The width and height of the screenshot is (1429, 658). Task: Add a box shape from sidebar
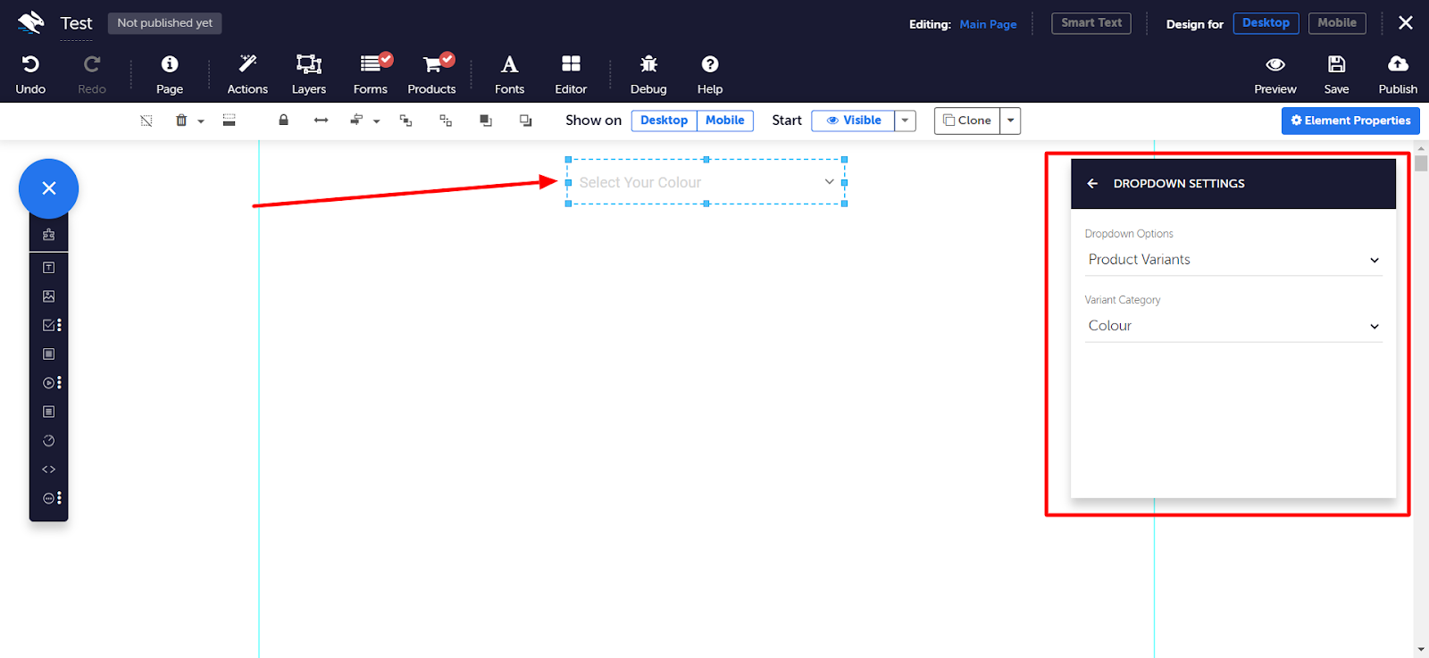point(49,354)
